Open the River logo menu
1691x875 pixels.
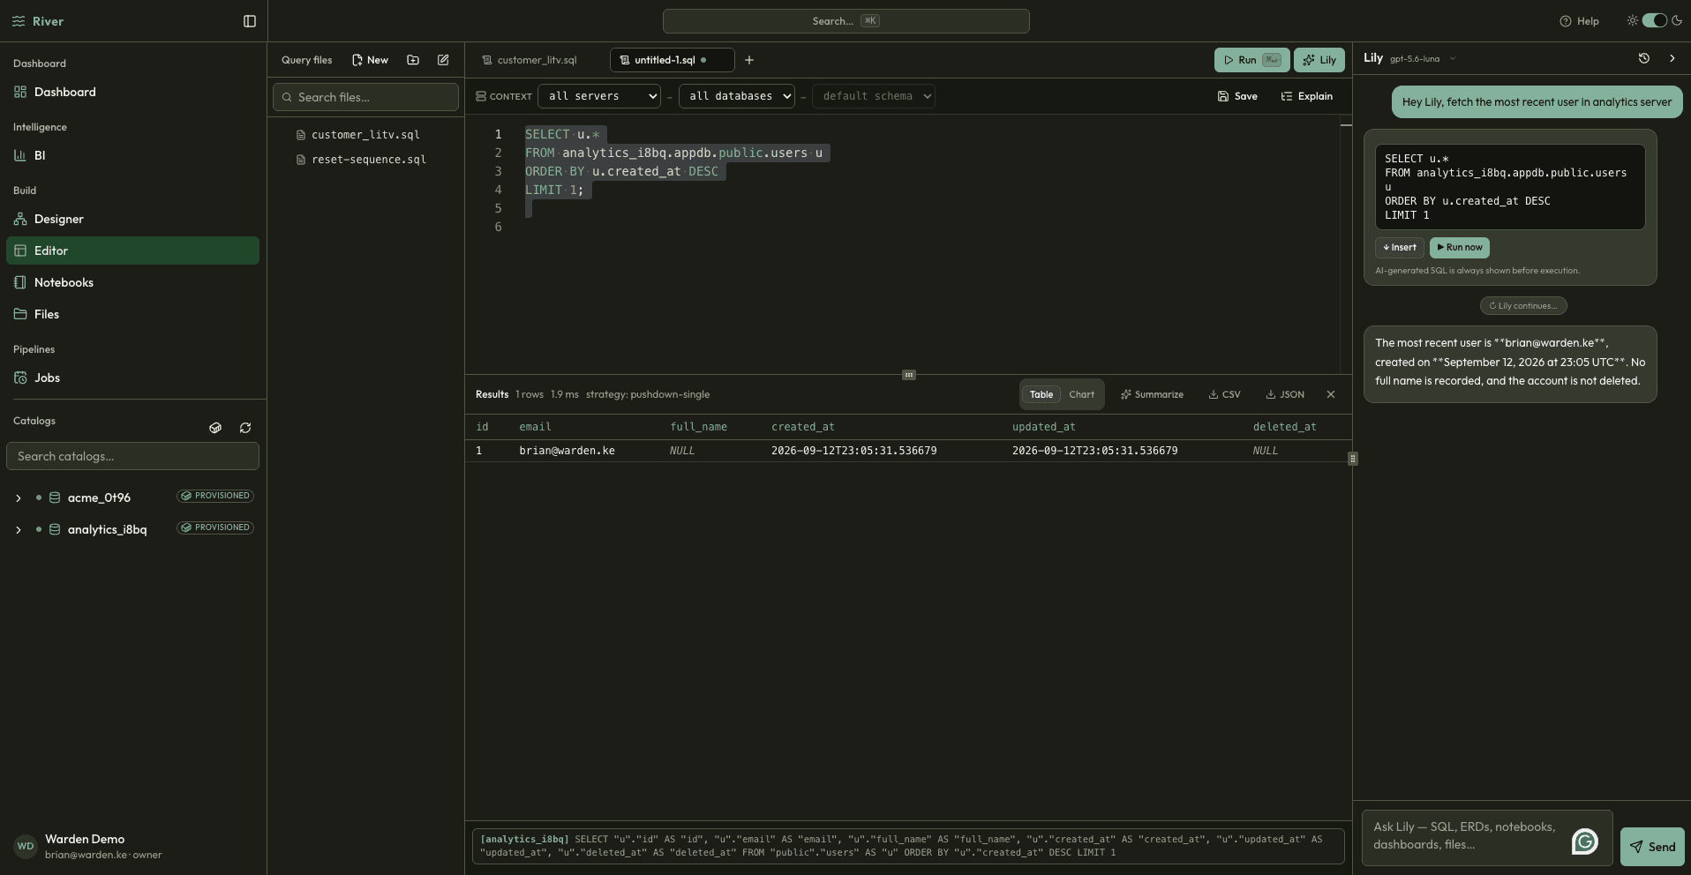tap(38, 21)
